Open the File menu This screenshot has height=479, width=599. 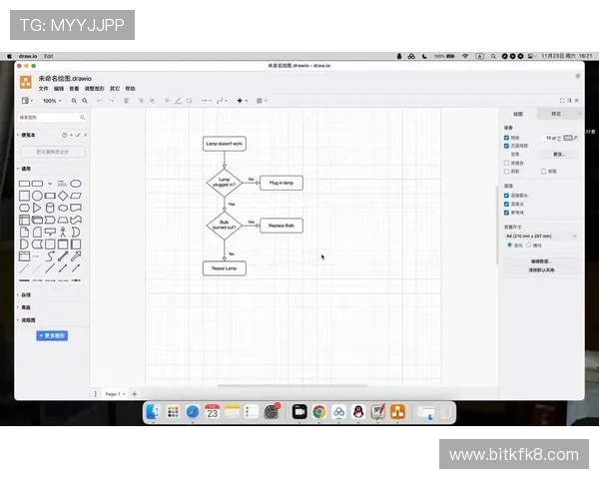tap(43, 89)
